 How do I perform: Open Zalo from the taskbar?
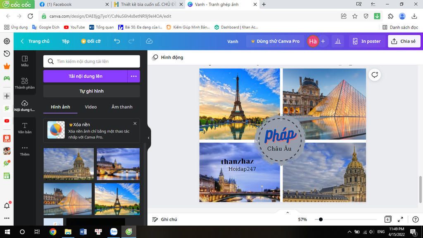point(114,232)
